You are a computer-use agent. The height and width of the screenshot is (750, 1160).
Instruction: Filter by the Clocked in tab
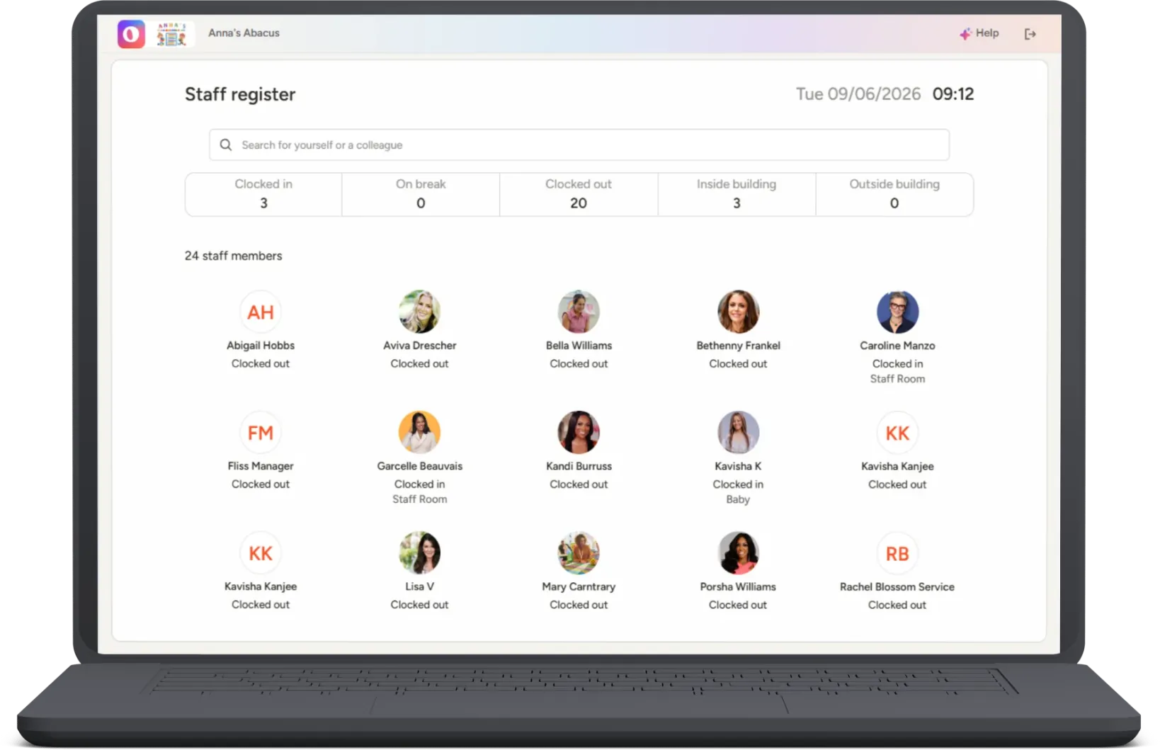click(263, 194)
